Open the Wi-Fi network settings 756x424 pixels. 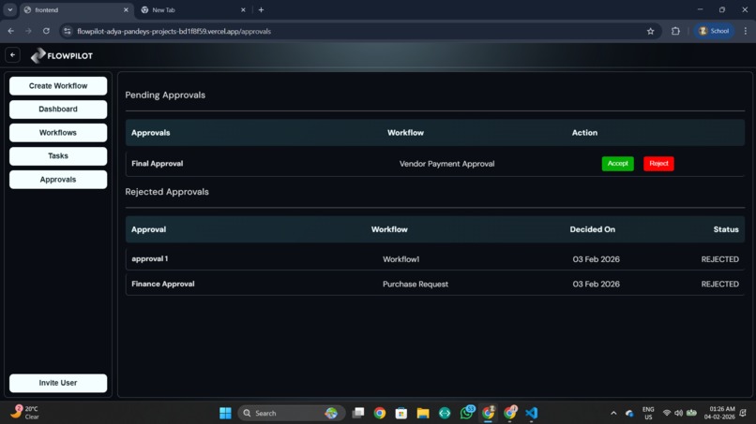point(667,413)
